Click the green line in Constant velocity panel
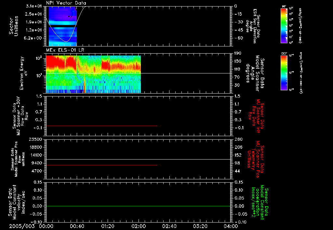333x230 pixels. (138, 206)
